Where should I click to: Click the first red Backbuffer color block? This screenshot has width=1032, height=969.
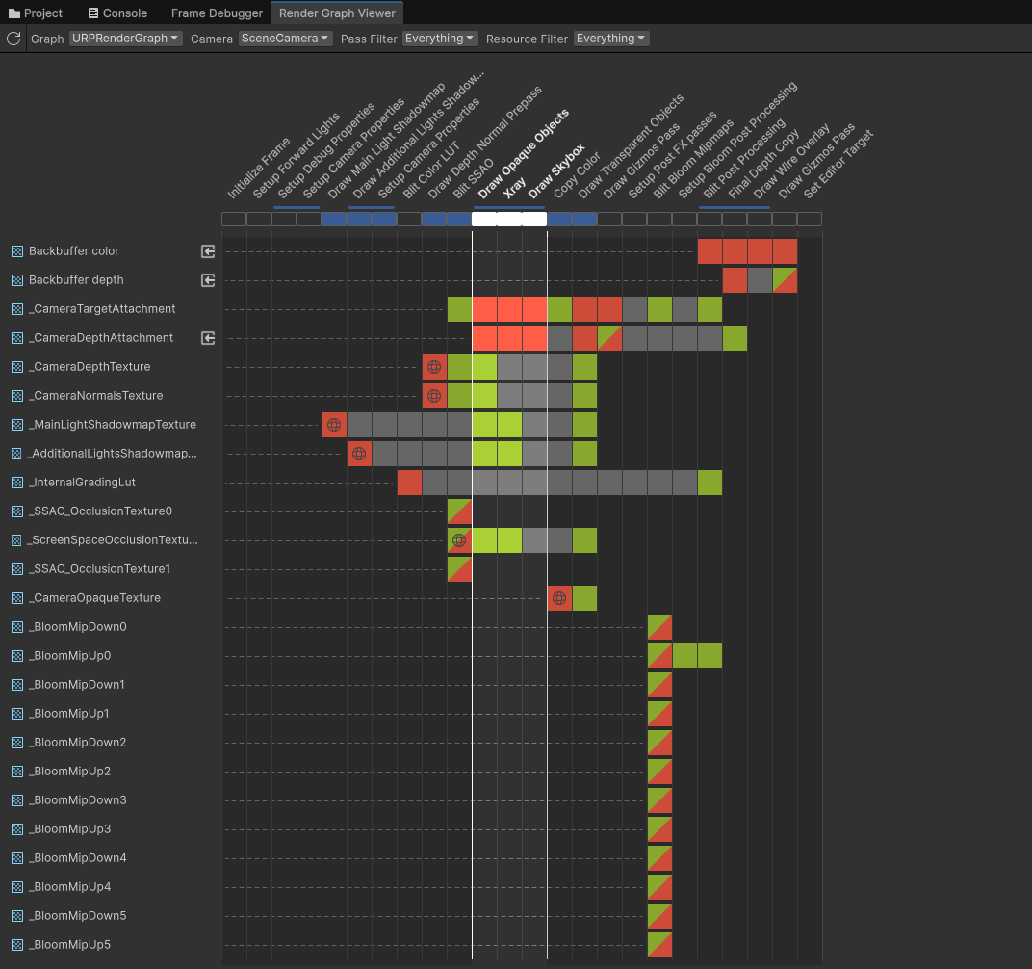tap(709, 251)
